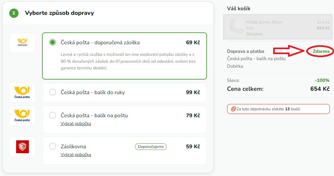Click the green Zdarma shipping label
Screen dimensions: 334x176
click(321, 52)
